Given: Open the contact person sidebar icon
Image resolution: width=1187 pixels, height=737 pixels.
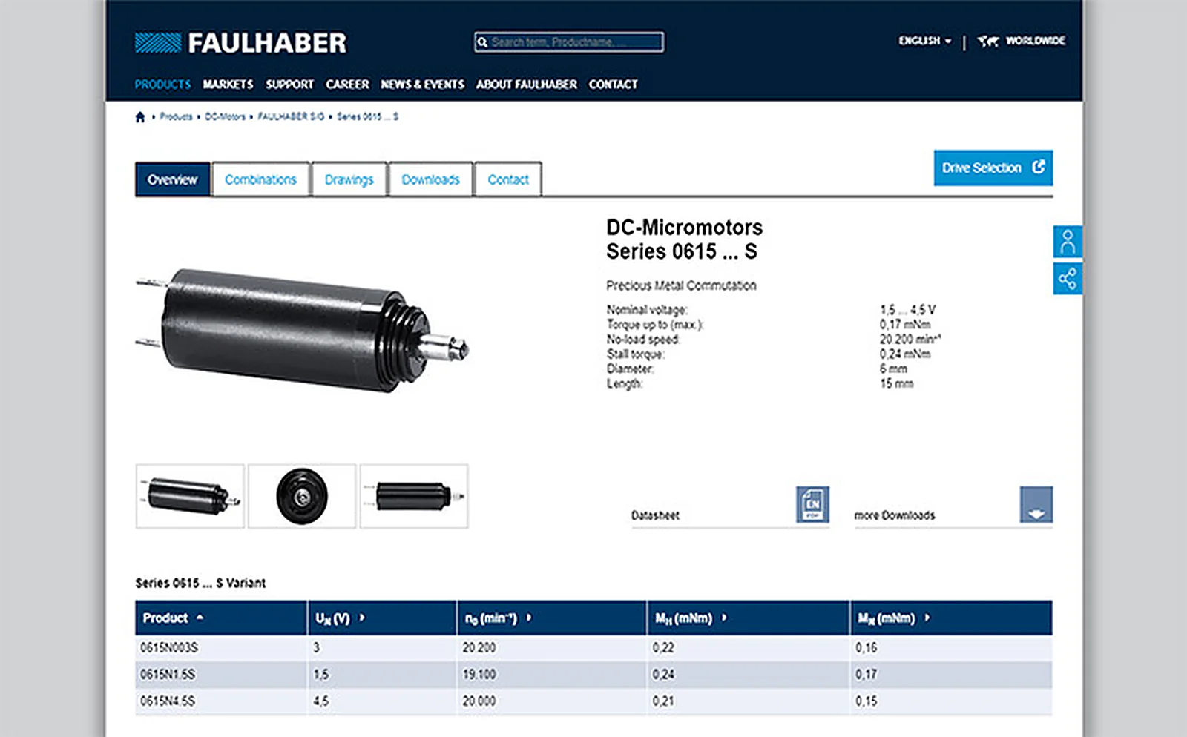Looking at the screenshot, I should [x=1068, y=242].
